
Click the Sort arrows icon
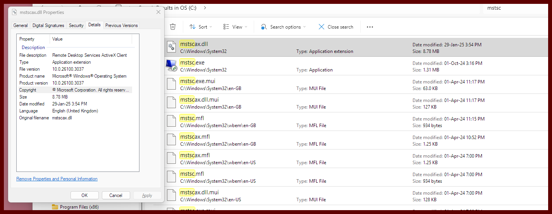point(193,27)
